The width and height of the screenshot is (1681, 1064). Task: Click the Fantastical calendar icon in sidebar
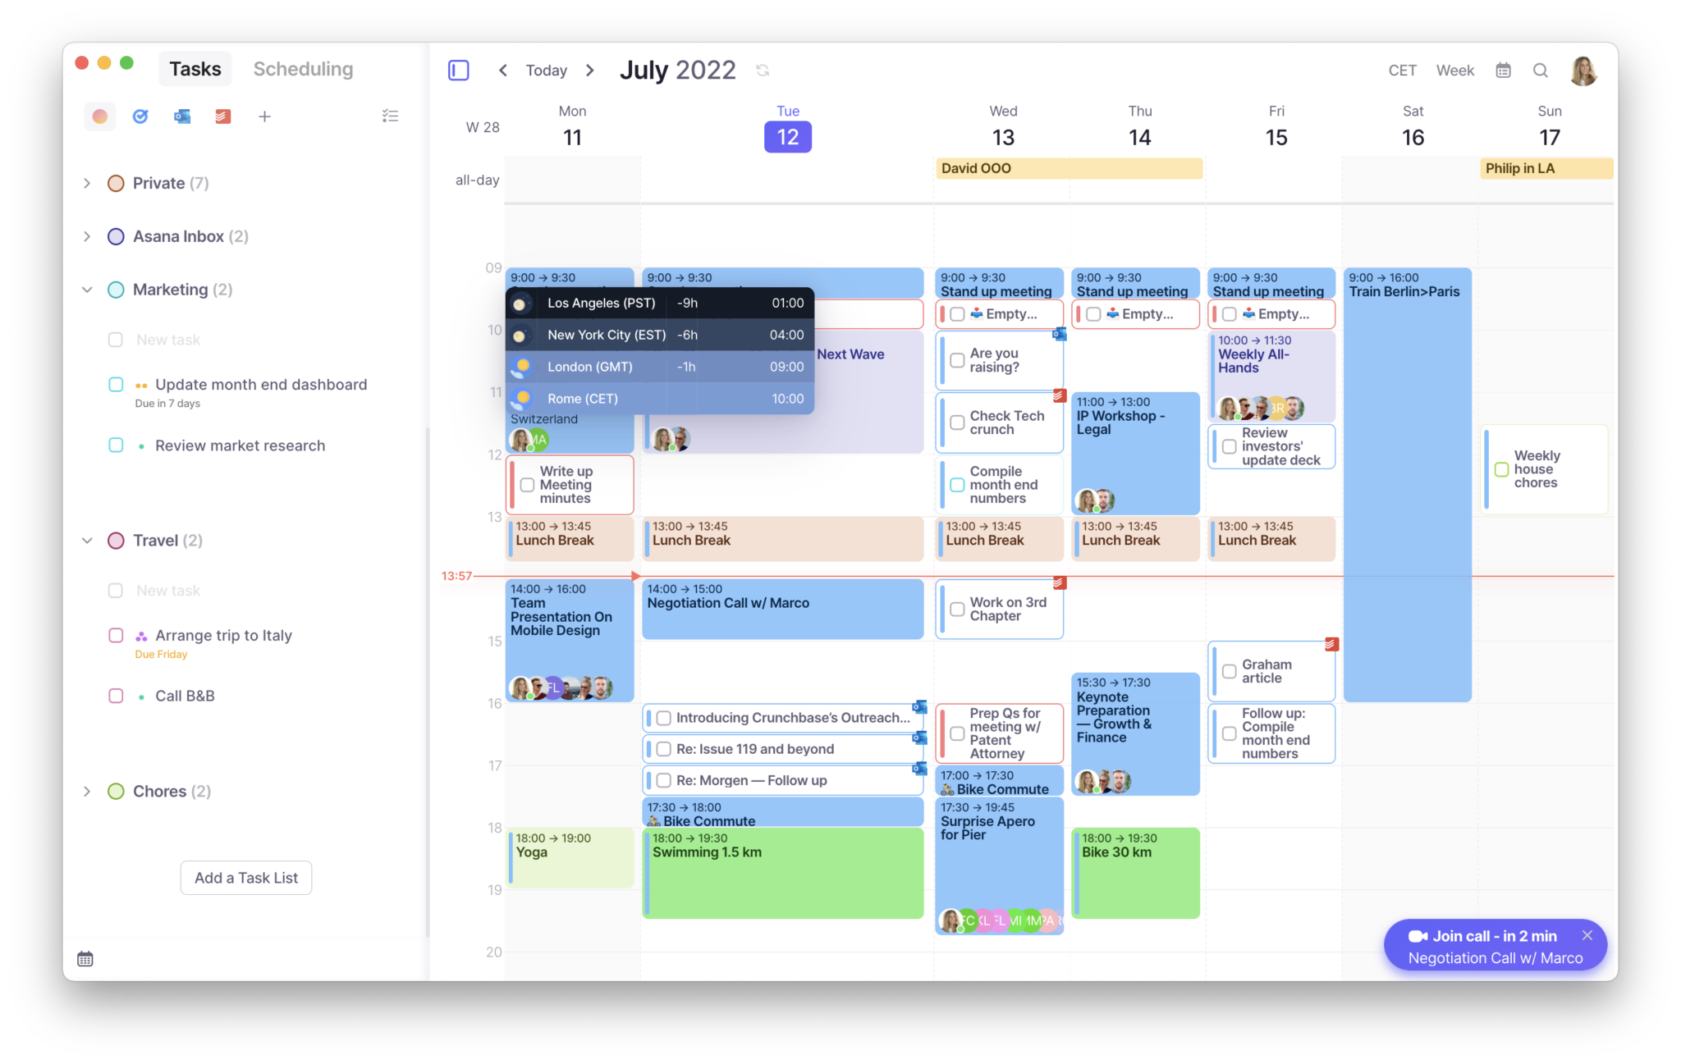[85, 957]
